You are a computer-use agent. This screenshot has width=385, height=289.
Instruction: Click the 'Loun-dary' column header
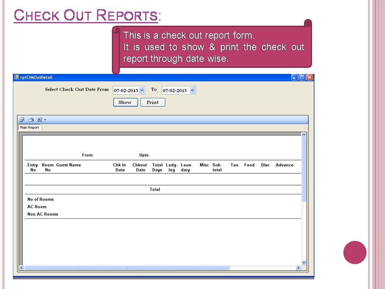coord(186,167)
